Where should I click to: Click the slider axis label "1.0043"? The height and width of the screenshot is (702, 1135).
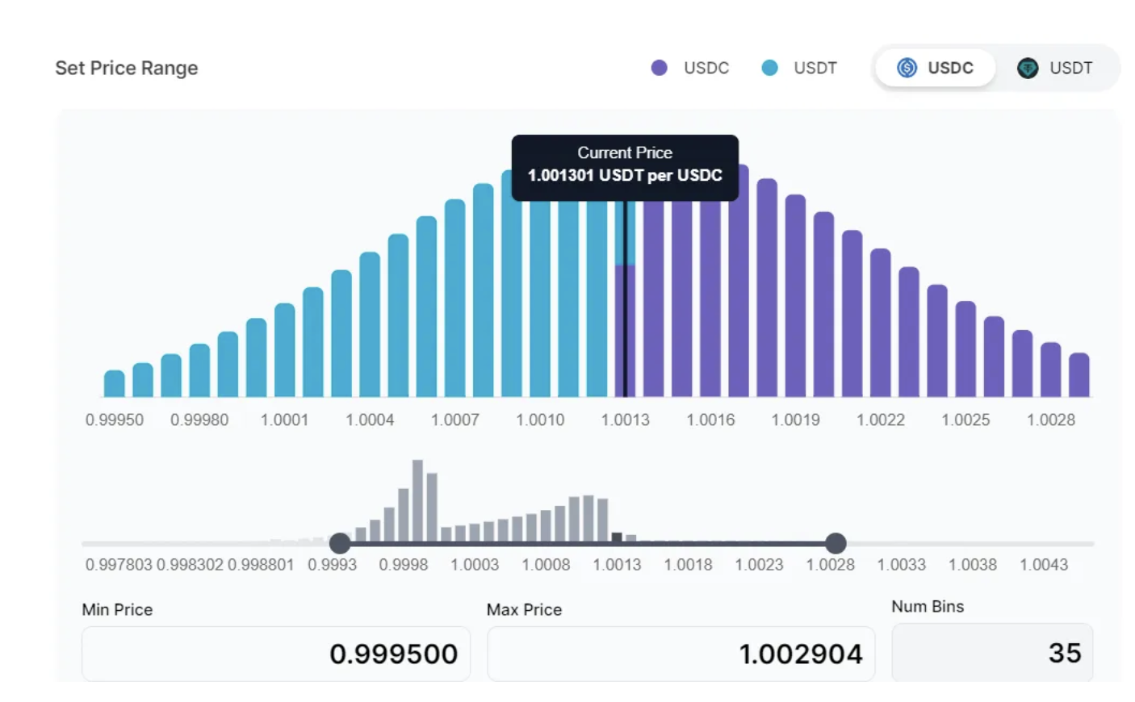1044,565
